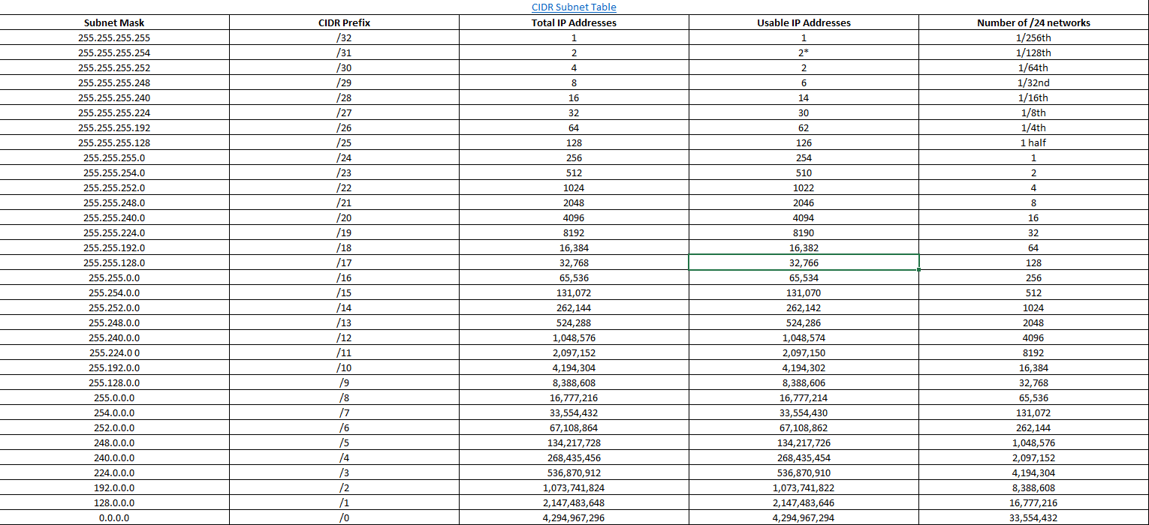Select the 32,766 usable addresses cell

coord(804,262)
